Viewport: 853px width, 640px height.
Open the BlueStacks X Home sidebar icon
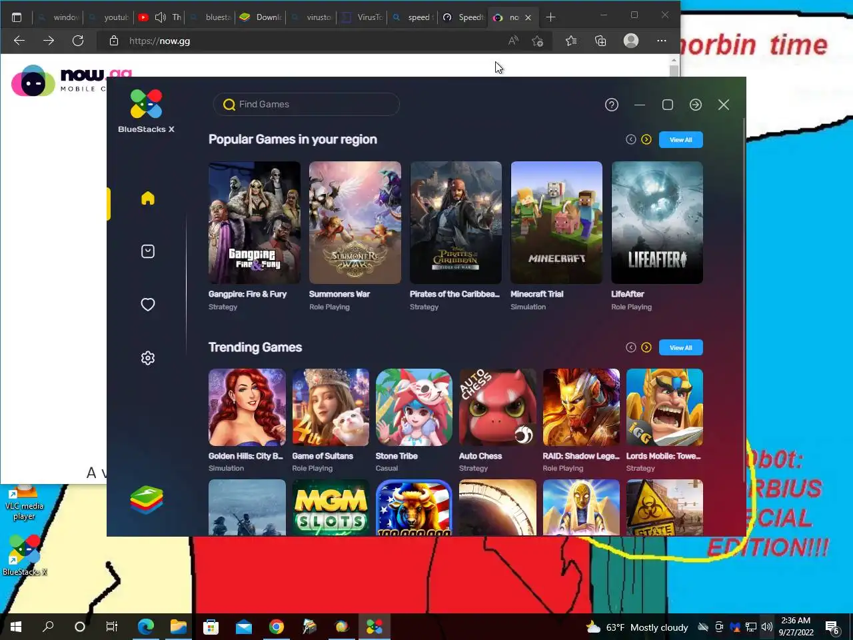pos(148,198)
